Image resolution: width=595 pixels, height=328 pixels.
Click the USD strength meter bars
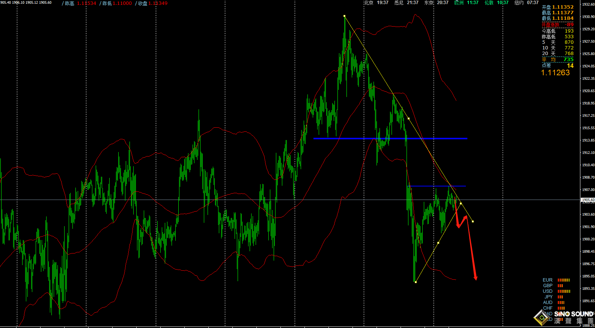[x=563, y=291]
